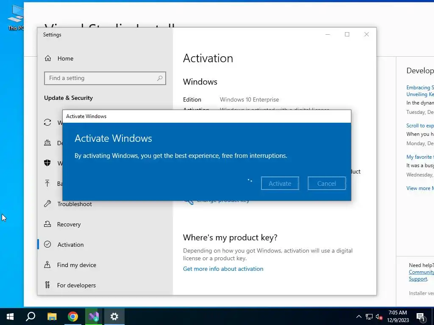Screen dimensions: 434x325
Task: Open For developers settings page
Action: (76, 285)
